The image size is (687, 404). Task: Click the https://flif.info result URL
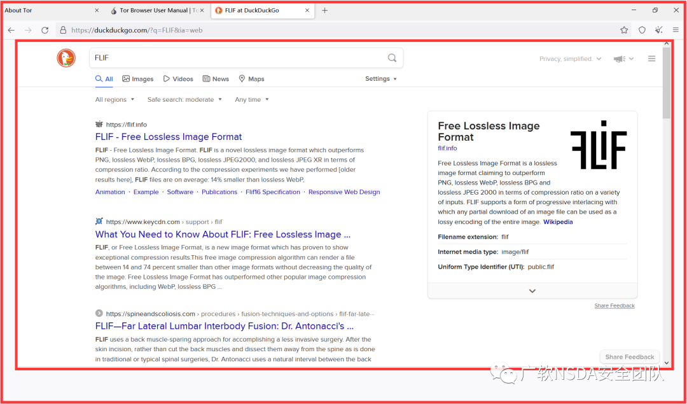pos(126,125)
